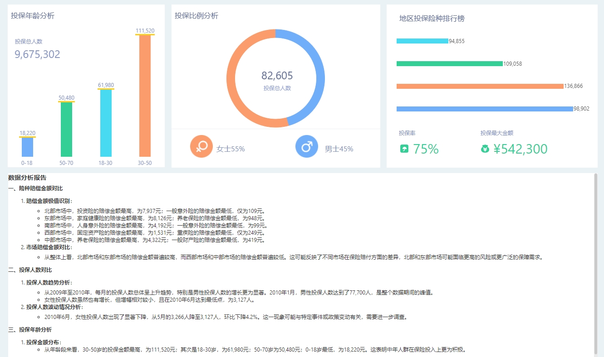
Task: Click the 82,605 value in the donut center
Action: (277, 76)
